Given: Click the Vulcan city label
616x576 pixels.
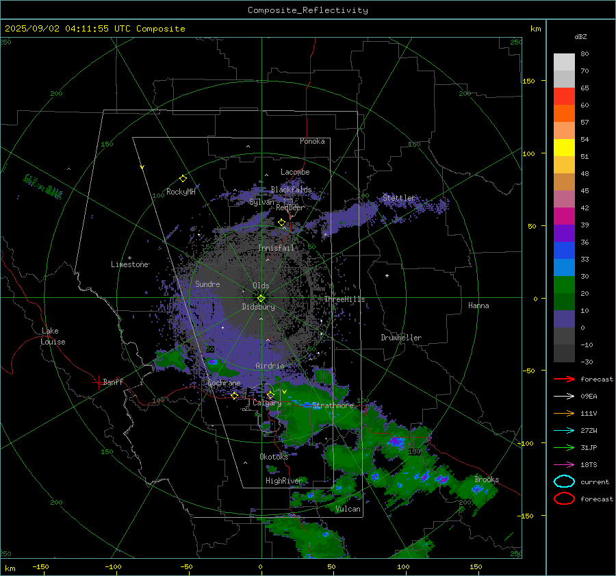Looking at the screenshot, I should pos(348,509).
